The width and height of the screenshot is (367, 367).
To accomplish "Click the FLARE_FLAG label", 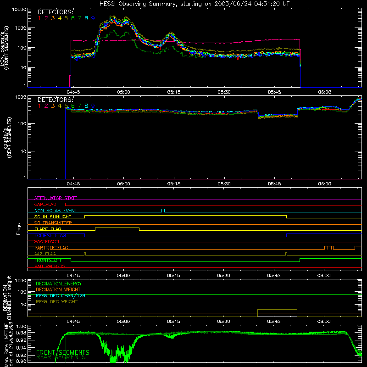I will (x=48, y=229).
